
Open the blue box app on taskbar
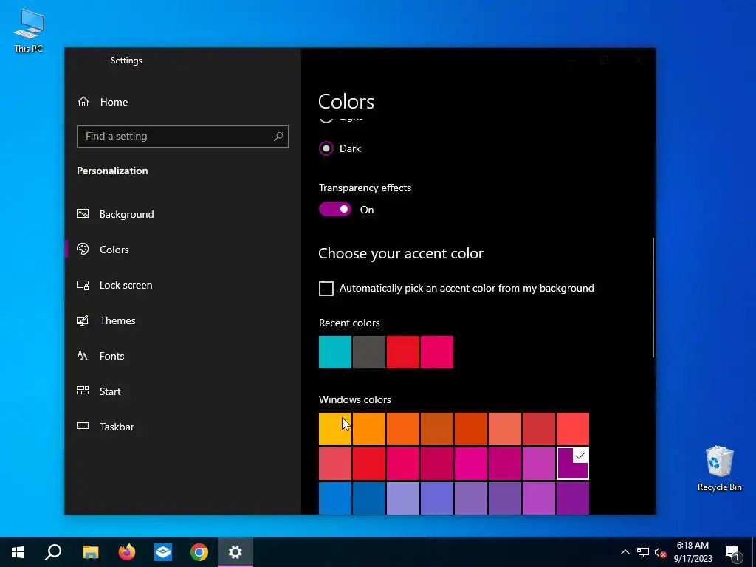163,552
